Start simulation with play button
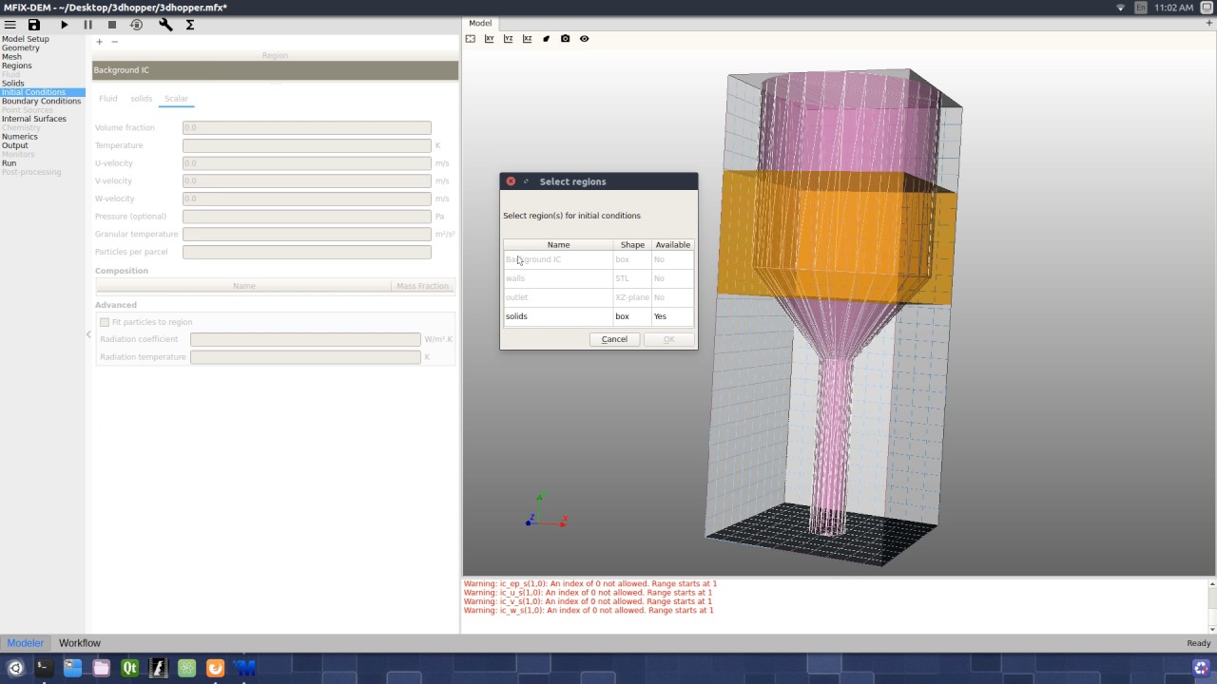The width and height of the screenshot is (1217, 684). (x=65, y=25)
